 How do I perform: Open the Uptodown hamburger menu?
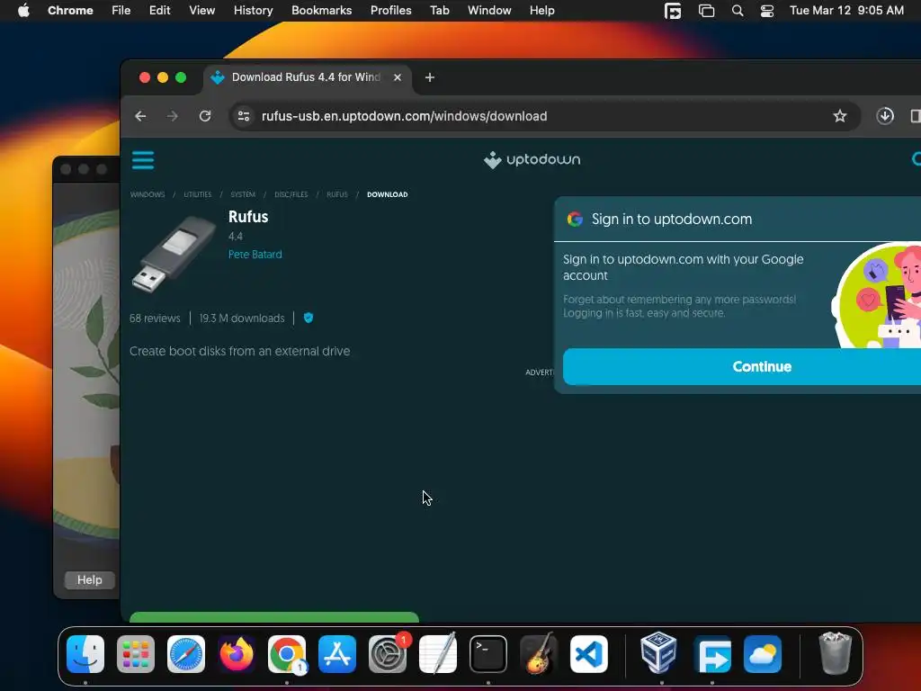pos(143,160)
